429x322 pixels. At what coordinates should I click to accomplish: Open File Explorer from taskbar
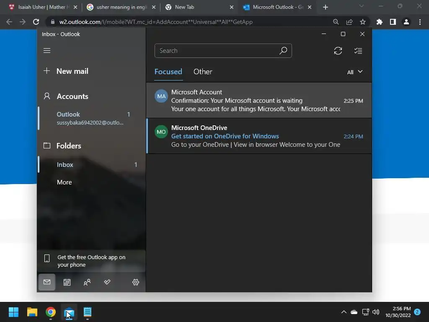pyautogui.click(x=32, y=312)
